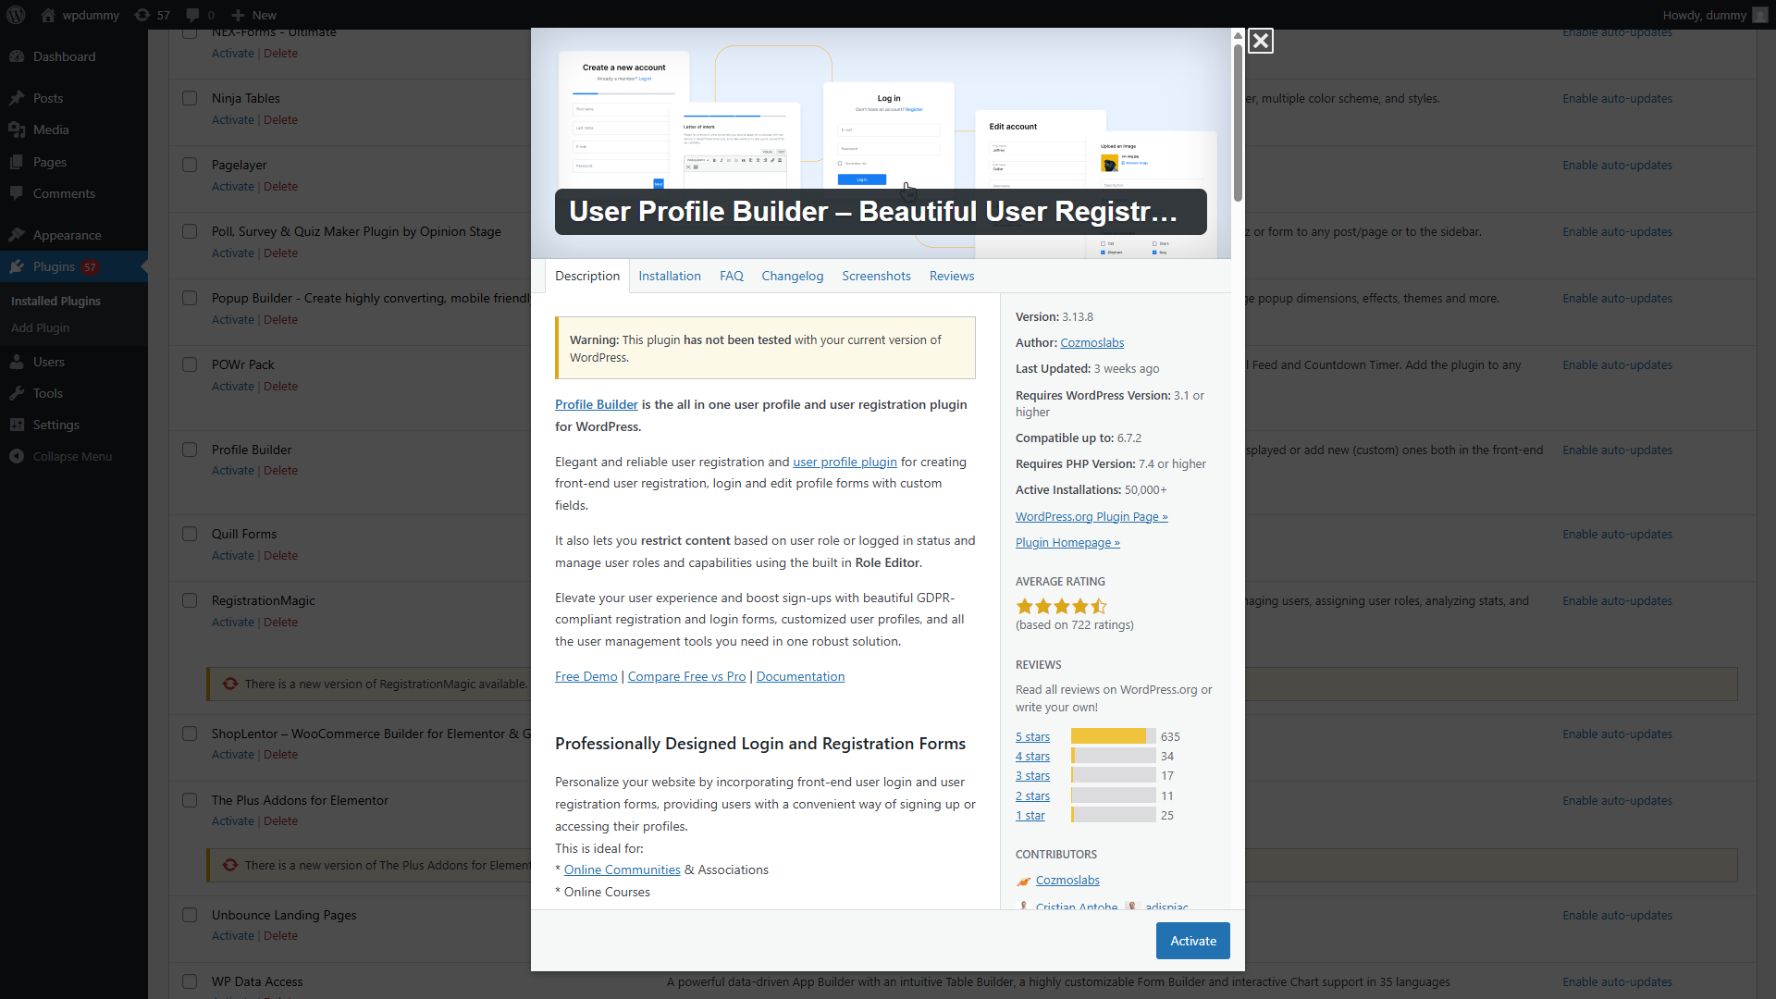Image resolution: width=1776 pixels, height=999 pixels.
Task: Open the 3 stars reviews link
Action: (1032, 775)
